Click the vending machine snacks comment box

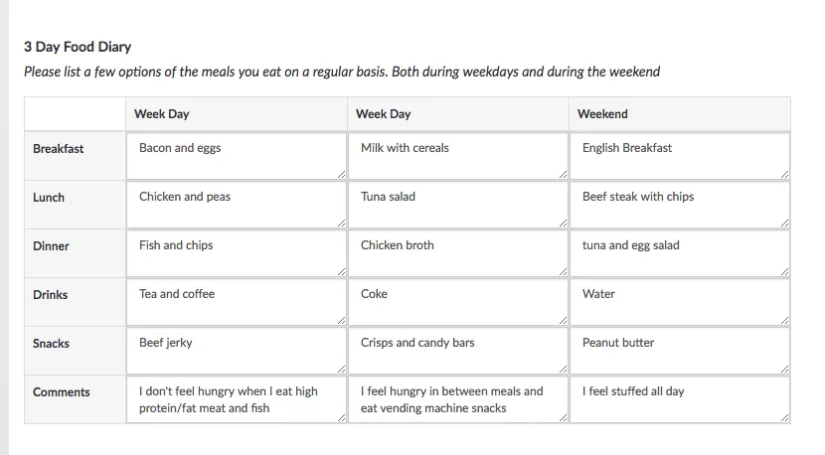point(457,400)
